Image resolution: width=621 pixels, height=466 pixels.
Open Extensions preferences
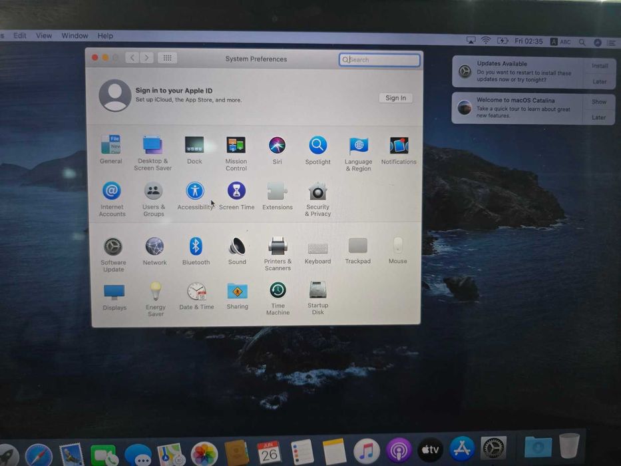pyautogui.click(x=278, y=196)
